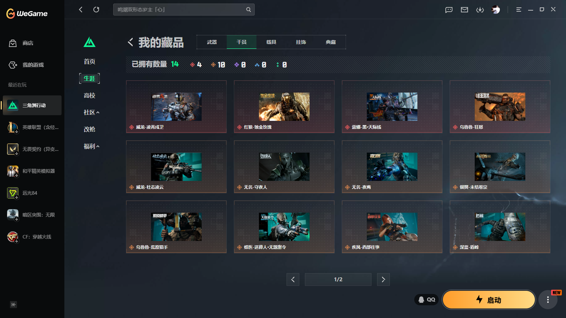Refresh the current page
Viewport: 566px width, 318px height.
pyautogui.click(x=96, y=10)
